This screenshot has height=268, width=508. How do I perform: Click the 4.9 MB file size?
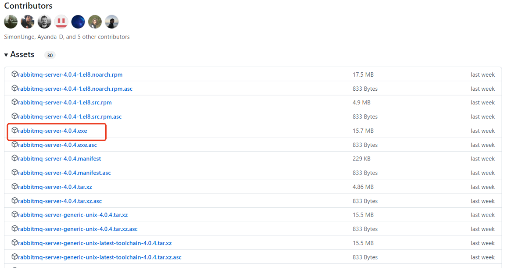(361, 103)
